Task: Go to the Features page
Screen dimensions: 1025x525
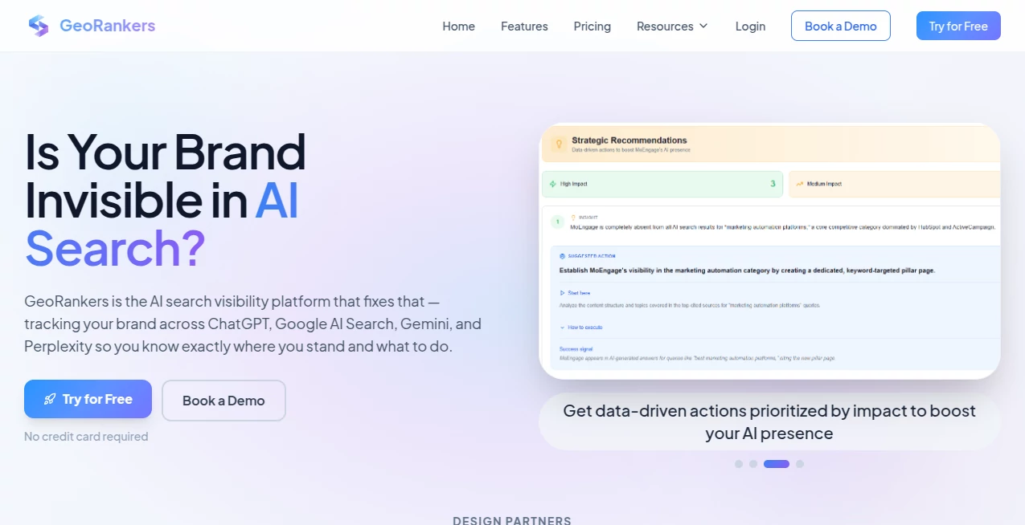Action: [x=524, y=26]
